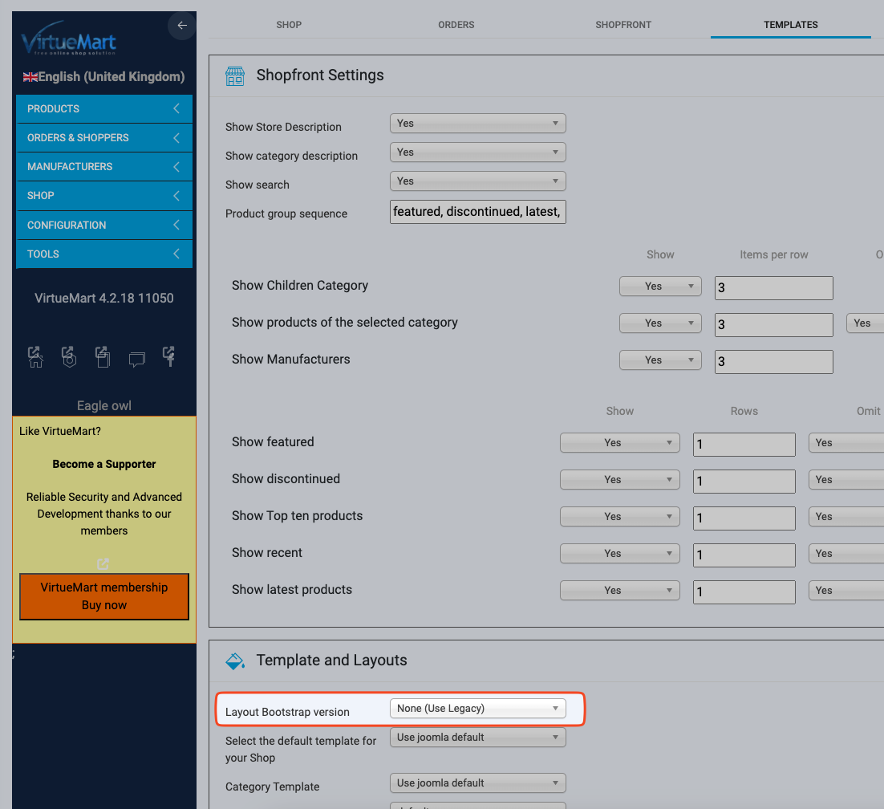Click the Product group sequence field

pos(477,212)
